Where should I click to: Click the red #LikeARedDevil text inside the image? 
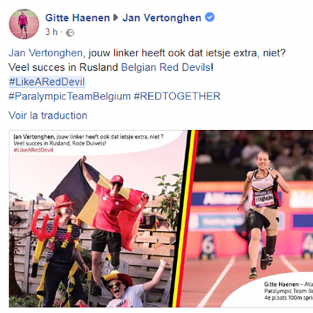coord(33,150)
